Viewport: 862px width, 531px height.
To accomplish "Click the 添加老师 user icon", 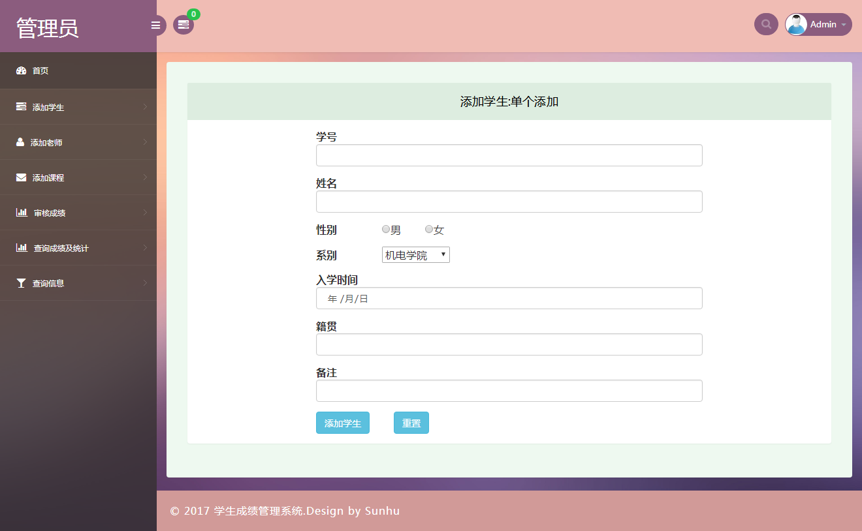I will click(x=20, y=142).
